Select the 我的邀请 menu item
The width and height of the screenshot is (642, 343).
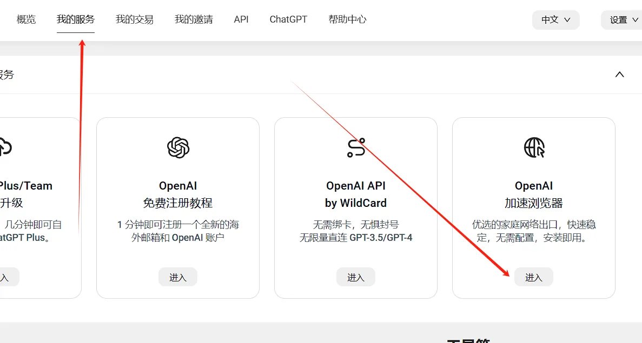click(x=194, y=19)
